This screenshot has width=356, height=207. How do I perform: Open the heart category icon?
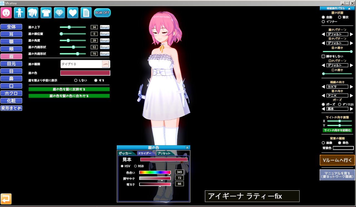(73, 12)
